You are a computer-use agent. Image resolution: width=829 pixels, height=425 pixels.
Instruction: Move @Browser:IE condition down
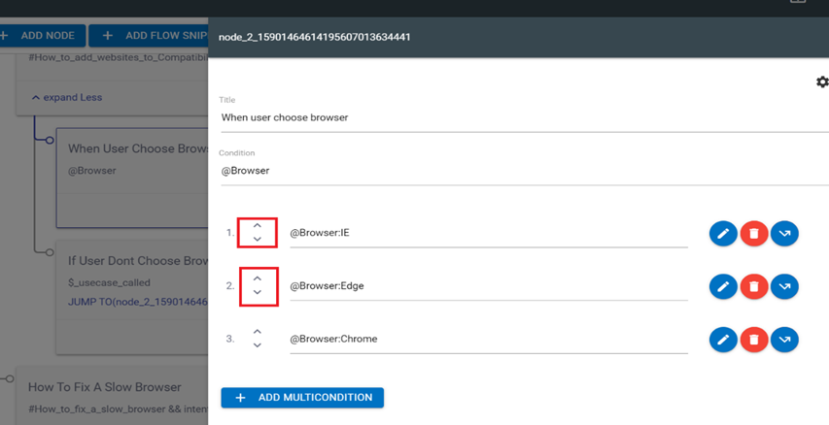(x=258, y=240)
